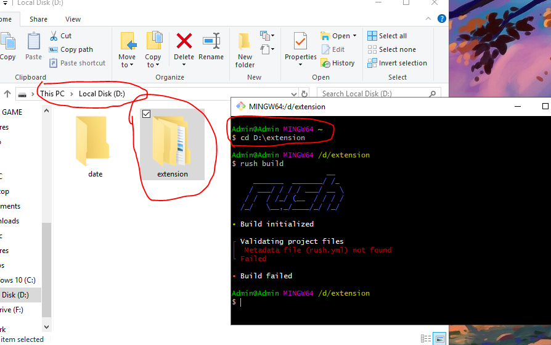The image size is (551, 345).
Task: Click This PC in address breadcrumb
Action: [x=52, y=94]
